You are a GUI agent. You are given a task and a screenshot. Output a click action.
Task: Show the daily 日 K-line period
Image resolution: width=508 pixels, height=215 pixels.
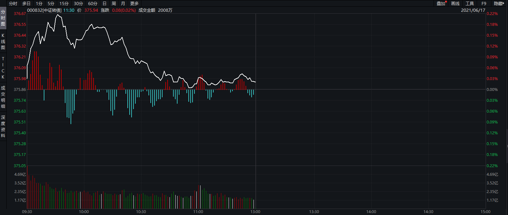104,4
